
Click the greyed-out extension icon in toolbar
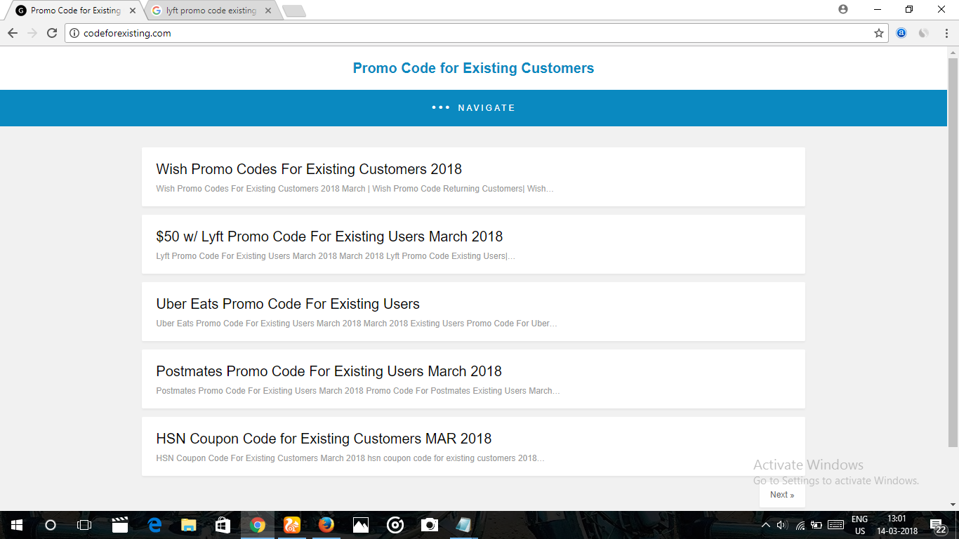(924, 33)
